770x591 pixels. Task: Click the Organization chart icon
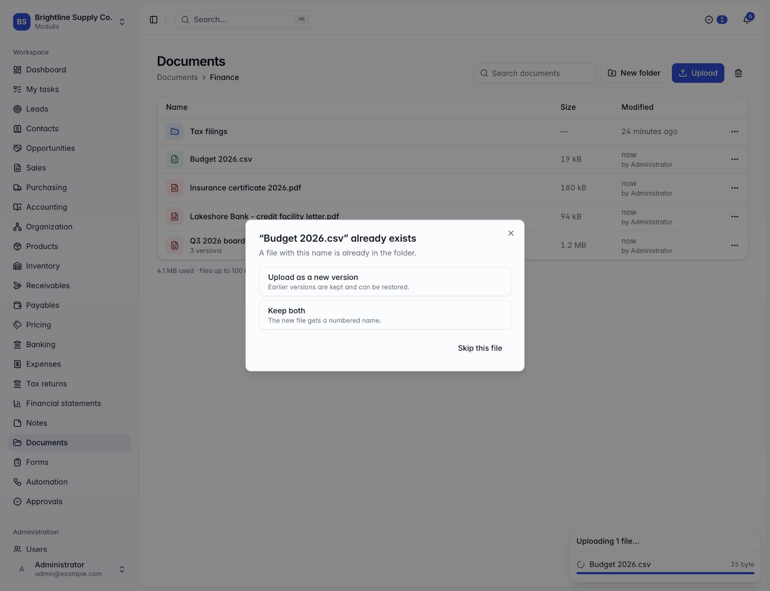17,227
